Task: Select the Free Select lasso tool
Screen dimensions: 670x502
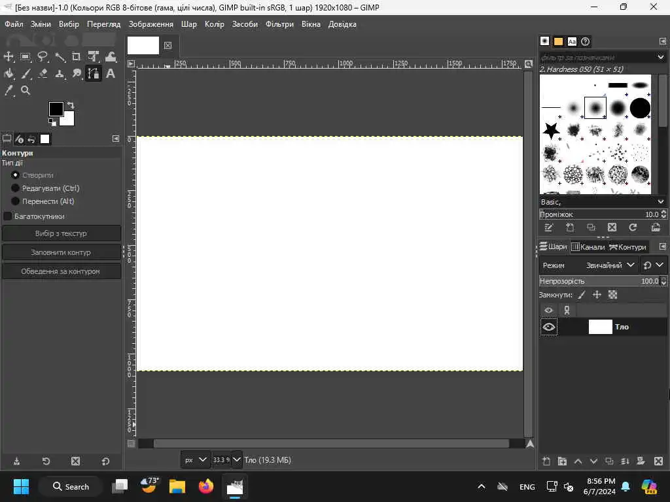Action: pos(43,57)
